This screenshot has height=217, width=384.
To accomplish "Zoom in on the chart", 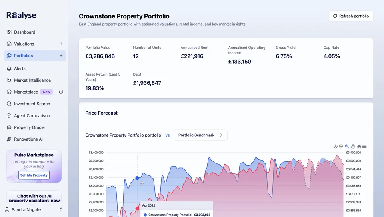I will [x=336, y=147].
